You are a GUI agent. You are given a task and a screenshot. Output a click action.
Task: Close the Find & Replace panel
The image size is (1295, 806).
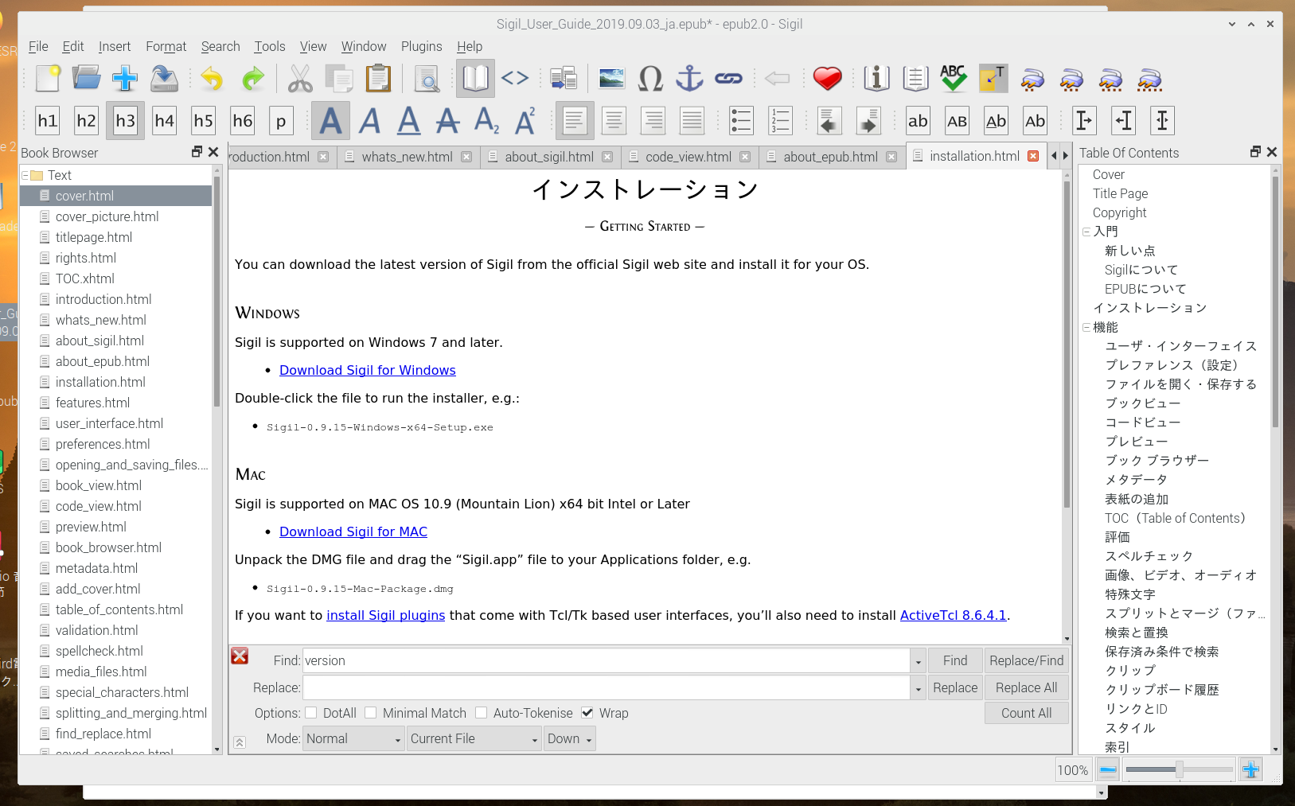coord(240,656)
